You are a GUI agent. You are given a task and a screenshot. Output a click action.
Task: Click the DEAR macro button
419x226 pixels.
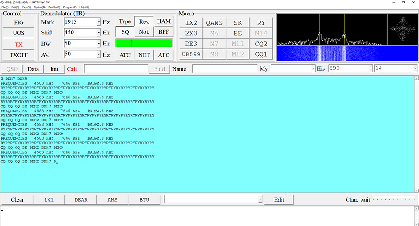tap(81, 199)
